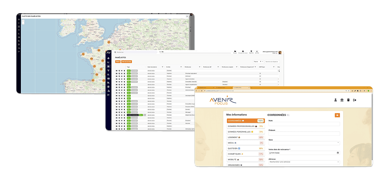Open the Civilité column filter
Viewport: 389px width, 182px height.
pyautogui.click(x=181, y=67)
